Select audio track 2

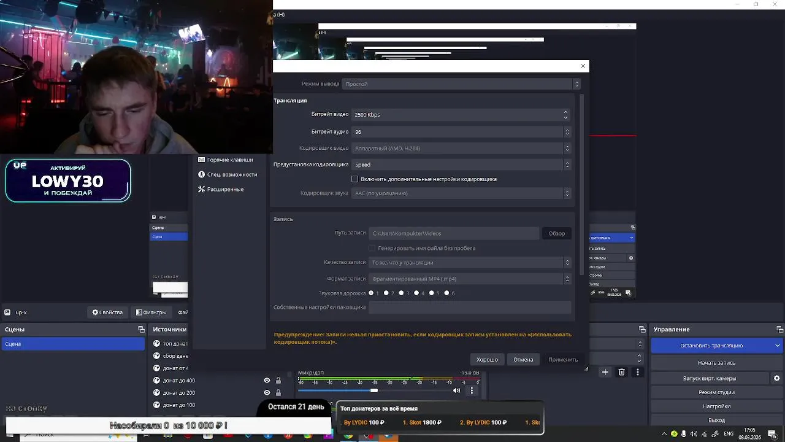pos(386,293)
